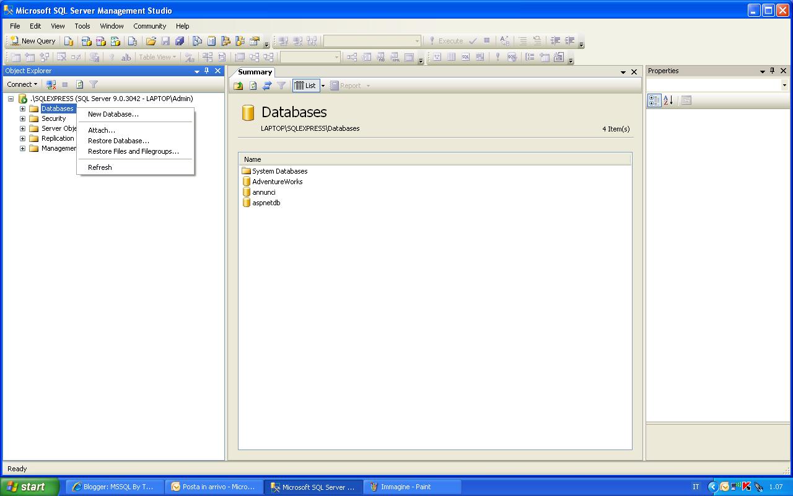Click the Filter funnel in Object Explorer toolbar
Viewport: 793px width, 496px height.
tap(94, 84)
